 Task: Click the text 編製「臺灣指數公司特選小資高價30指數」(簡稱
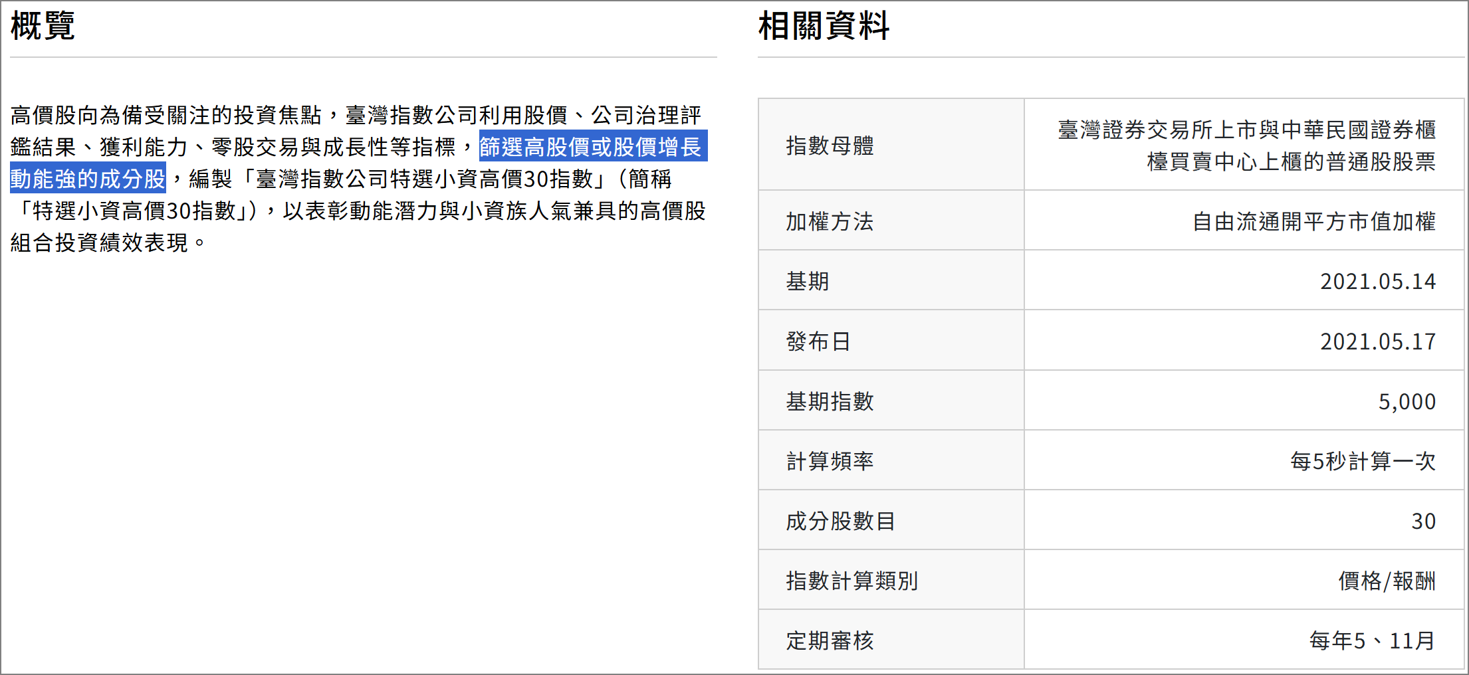pyautogui.click(x=430, y=178)
